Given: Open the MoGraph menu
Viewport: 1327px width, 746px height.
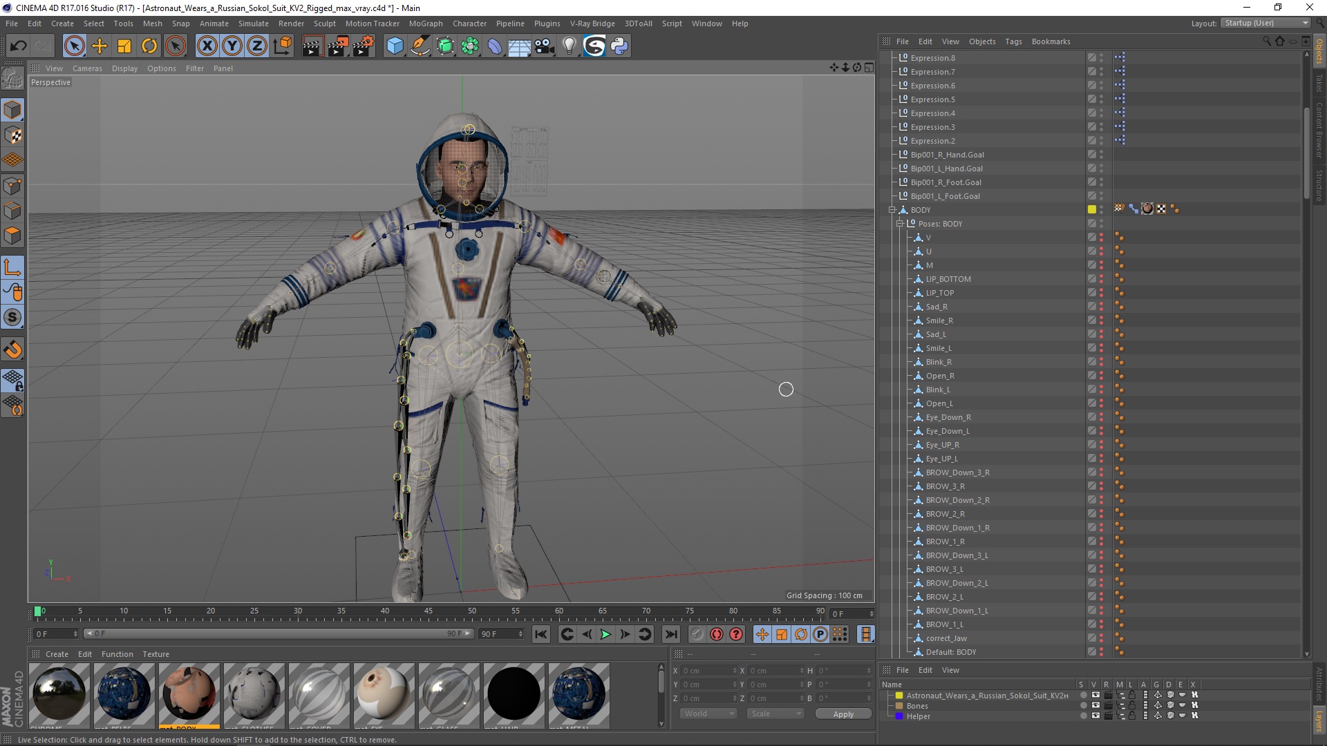Looking at the screenshot, I should (426, 23).
